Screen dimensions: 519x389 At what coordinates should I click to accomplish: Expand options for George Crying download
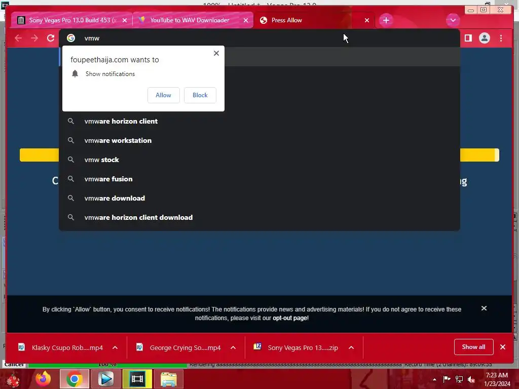tap(233, 347)
